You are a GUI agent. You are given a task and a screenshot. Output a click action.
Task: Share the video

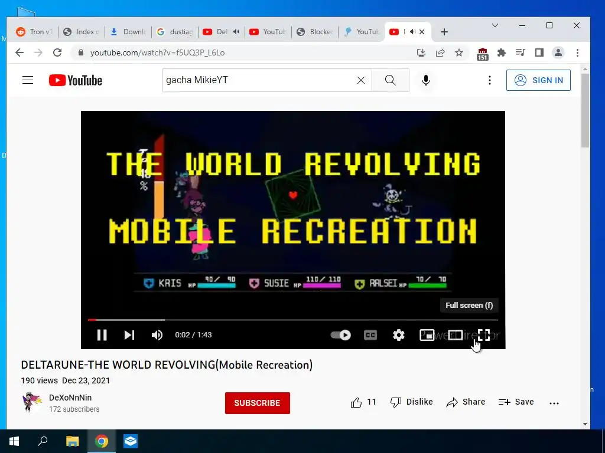(466, 402)
